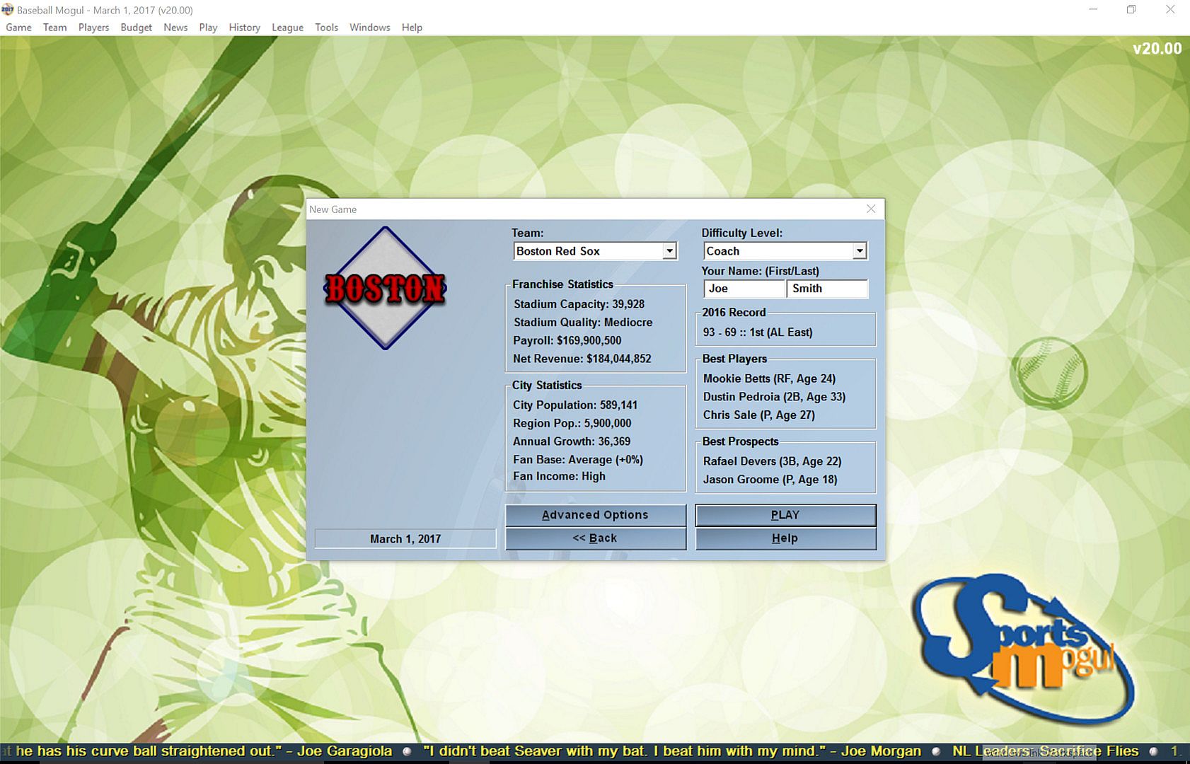Expand the Difficulty Level dropdown arrow
This screenshot has width=1190, height=764.
click(x=860, y=251)
